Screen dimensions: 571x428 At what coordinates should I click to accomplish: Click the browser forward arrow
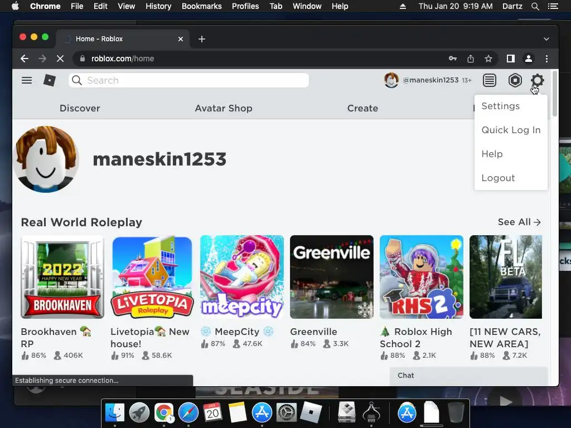coord(42,59)
